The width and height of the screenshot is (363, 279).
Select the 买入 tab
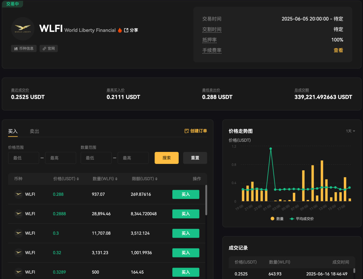13,131
